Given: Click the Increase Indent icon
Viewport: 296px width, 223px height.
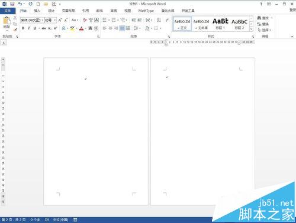Looking at the screenshot, I should click(x=140, y=20).
